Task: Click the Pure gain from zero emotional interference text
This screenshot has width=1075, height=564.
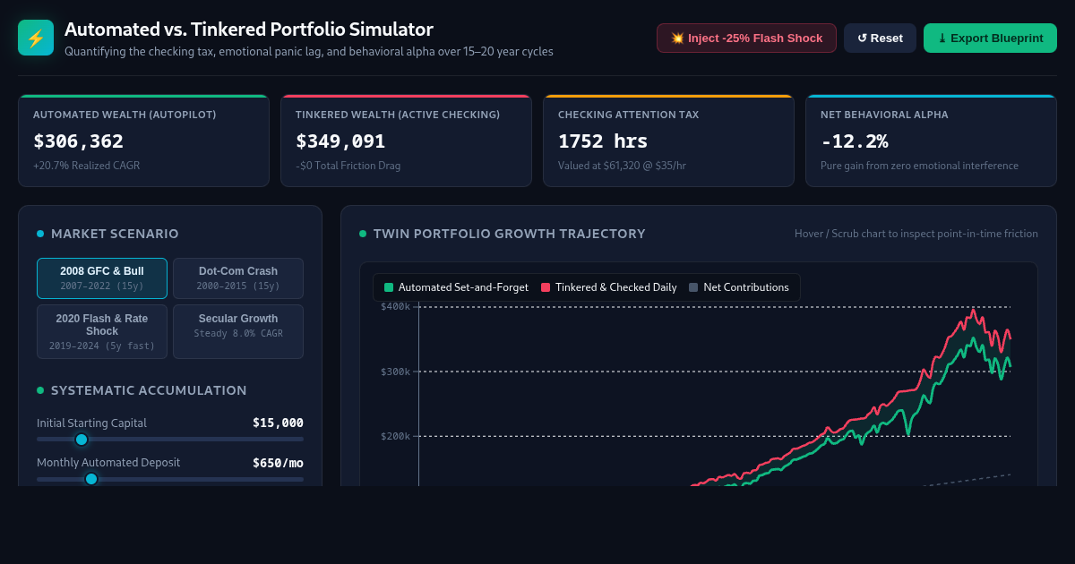Action: coord(919,166)
